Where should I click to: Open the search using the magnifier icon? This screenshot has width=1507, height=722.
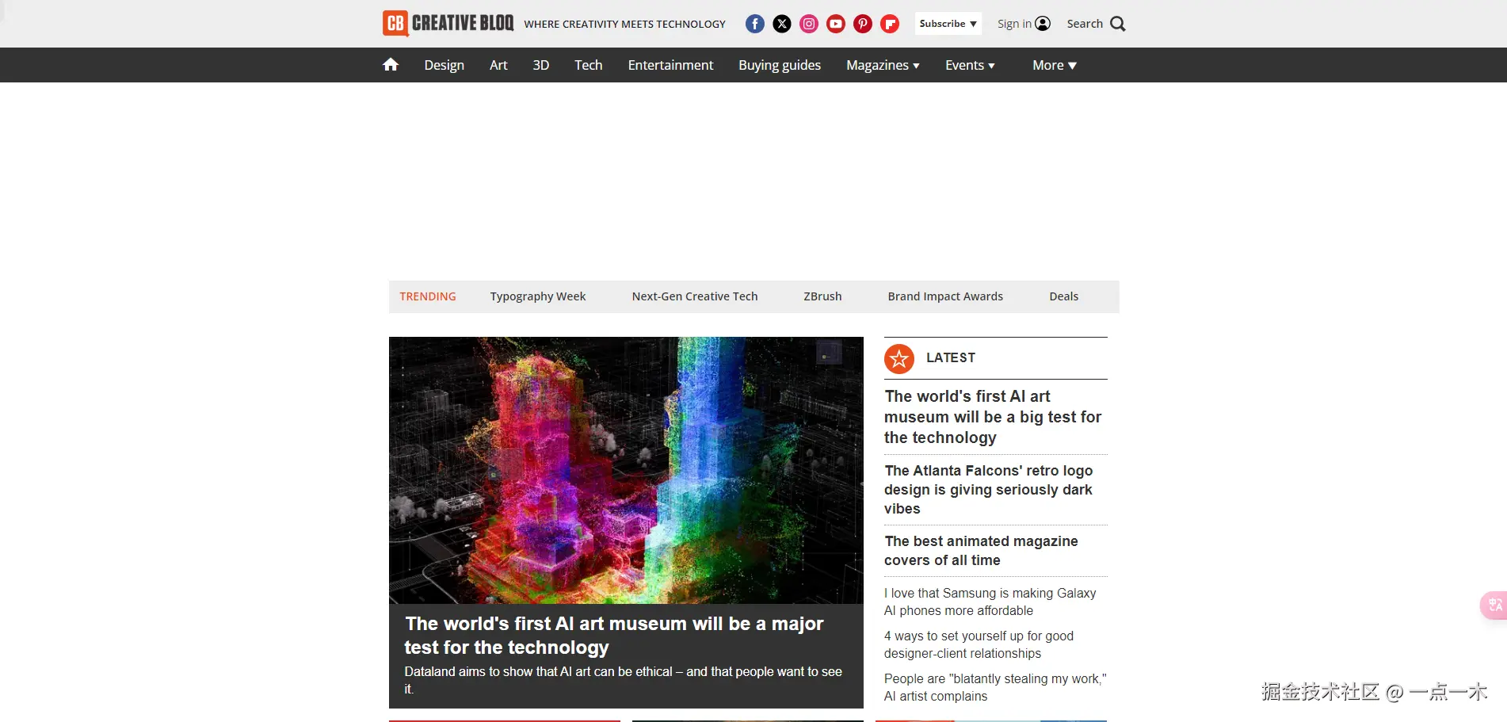(1116, 24)
